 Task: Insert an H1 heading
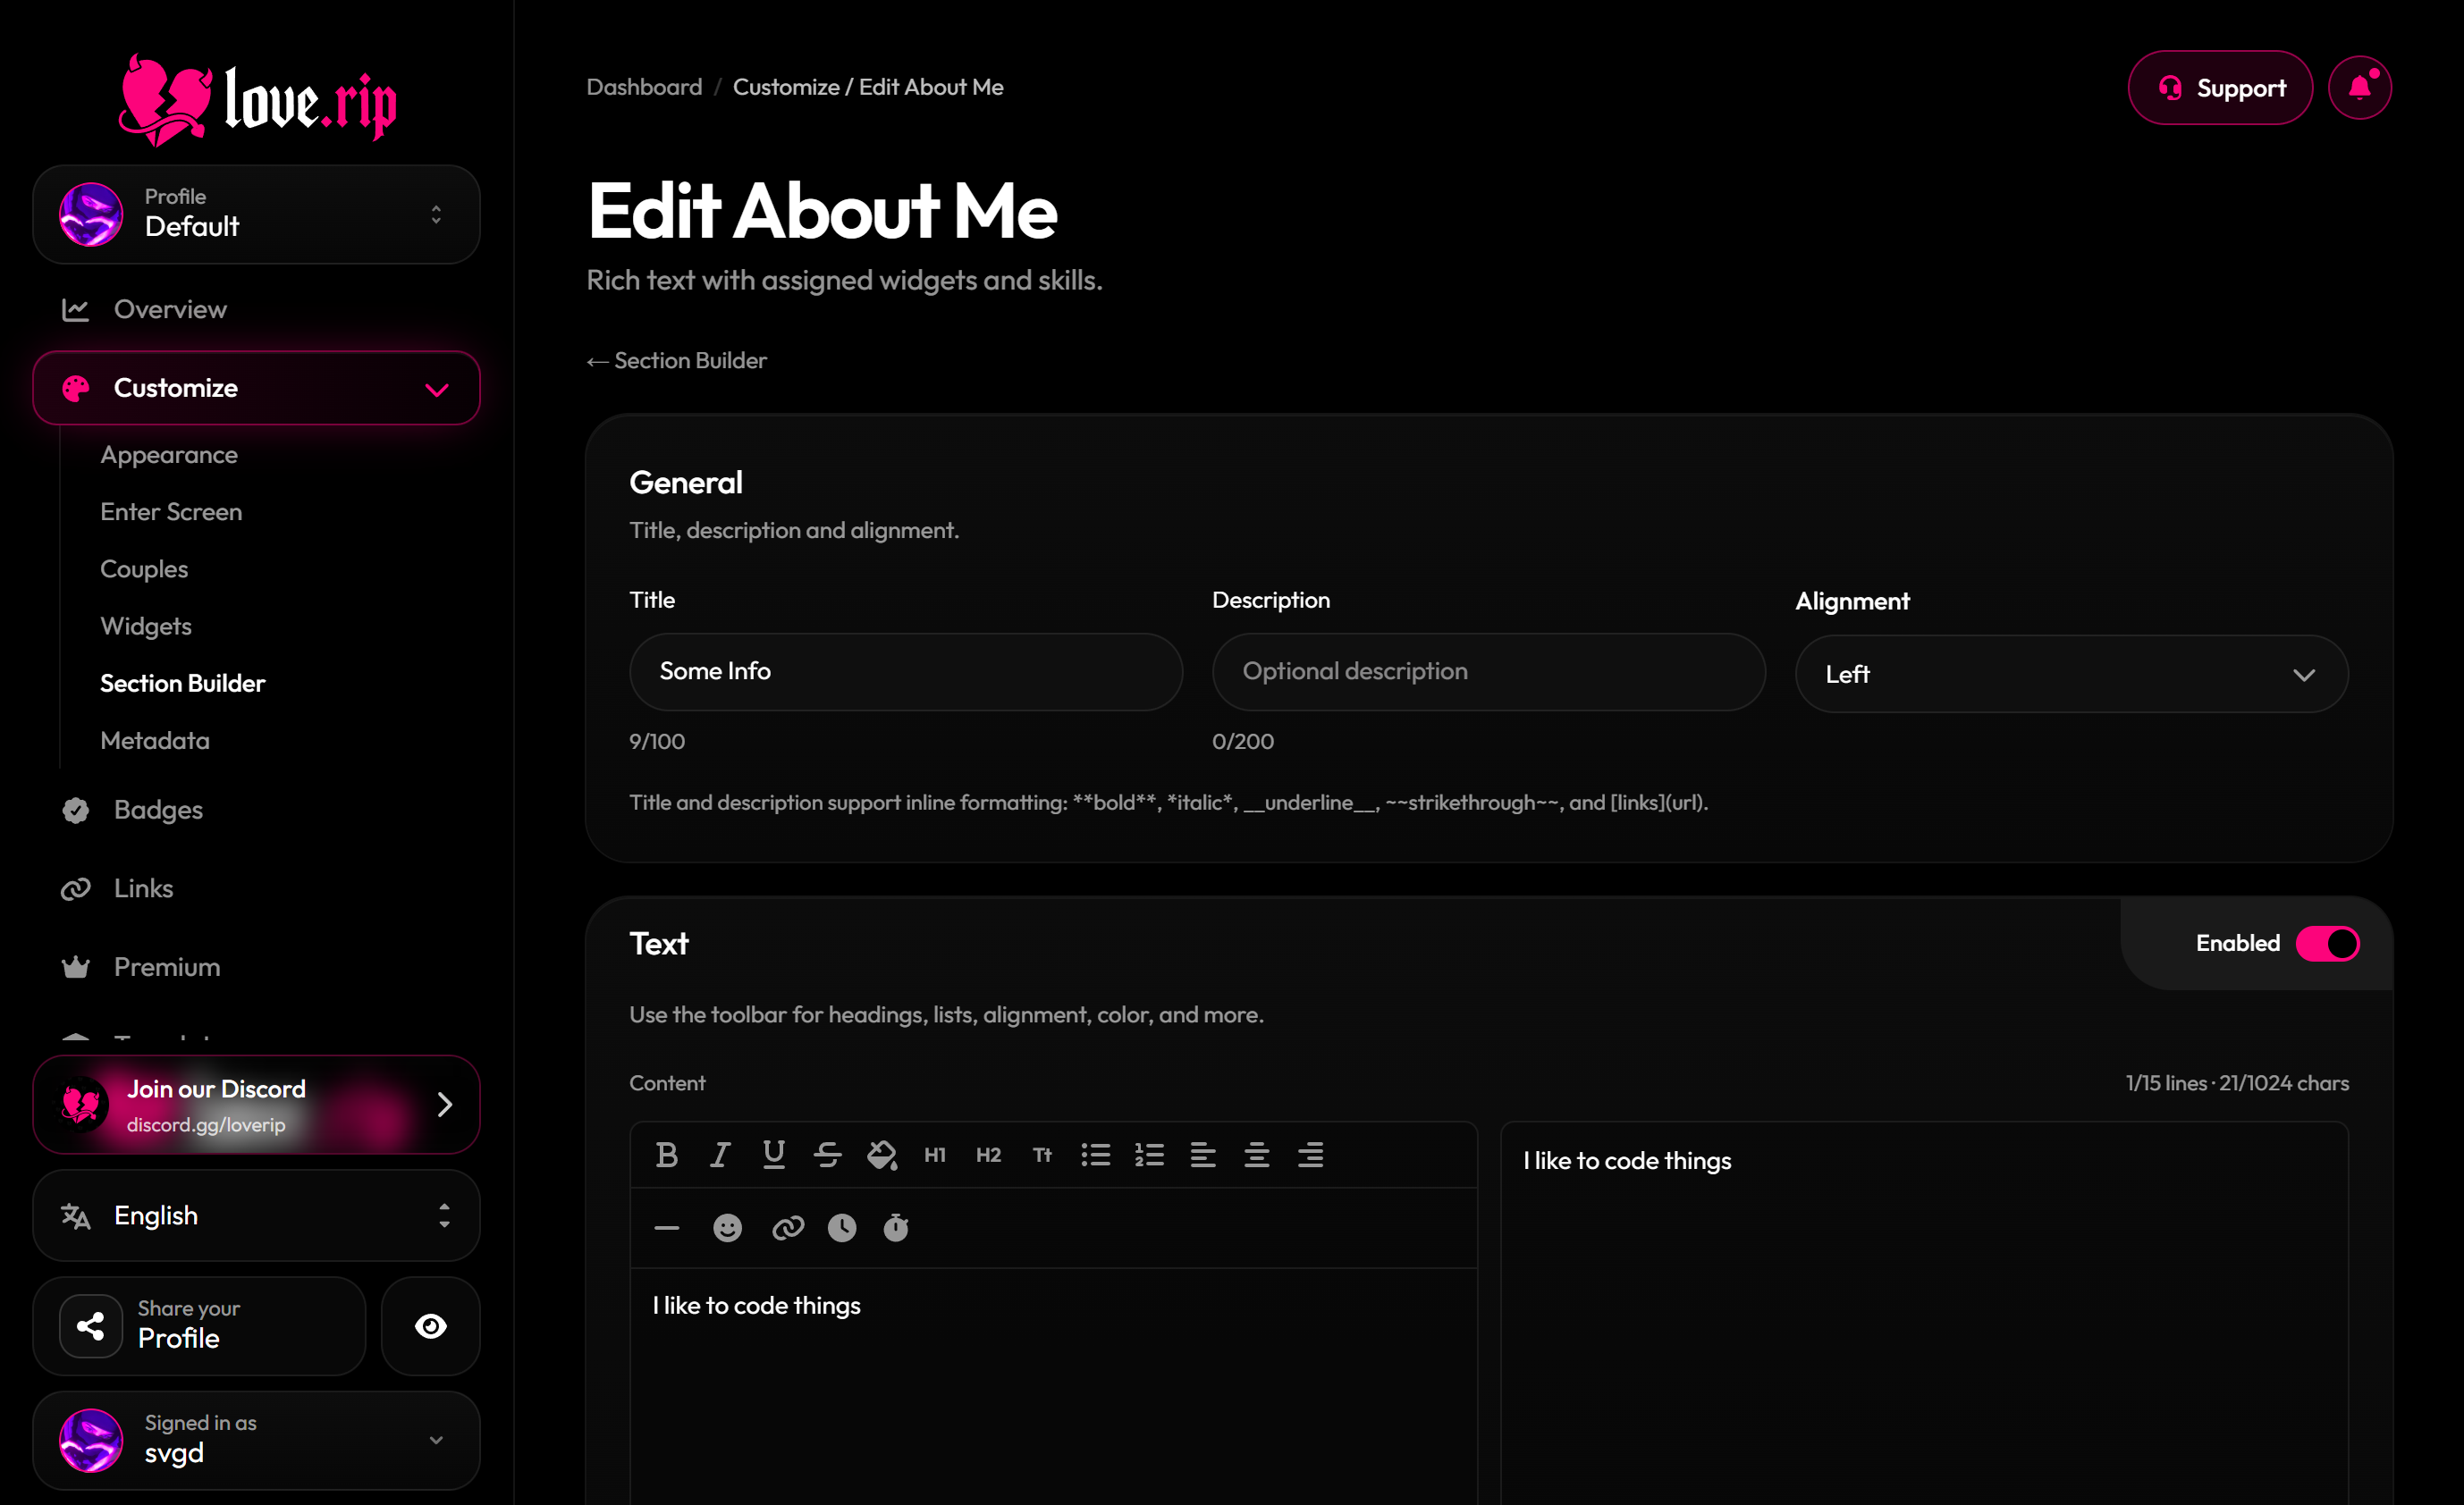tap(935, 1156)
